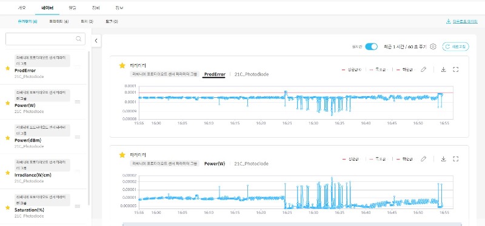Click the star on PredError chart card

pyautogui.click(x=122, y=65)
